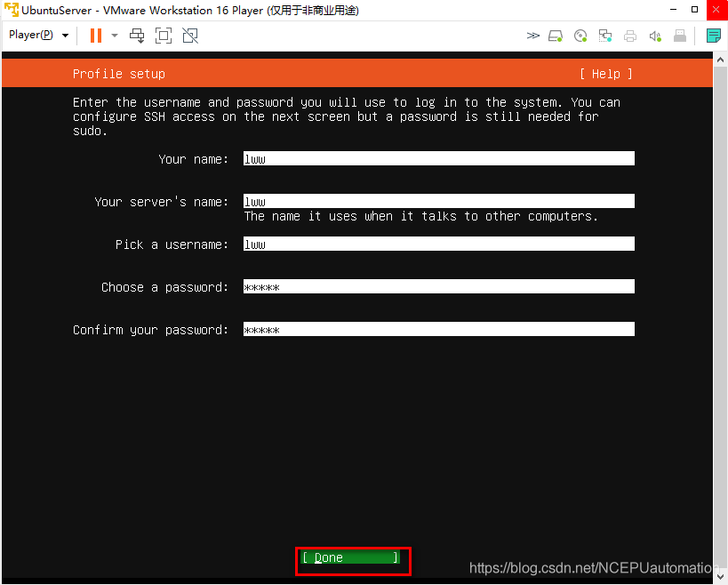Click the VMware window title icon
This screenshot has height=585, width=728.
[x=12, y=10]
